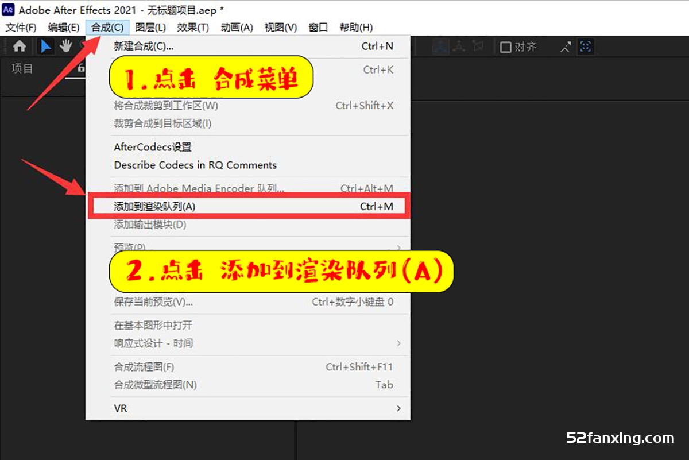Open AfterCodecs设置 from the menu
689x460 pixels.
pos(248,147)
